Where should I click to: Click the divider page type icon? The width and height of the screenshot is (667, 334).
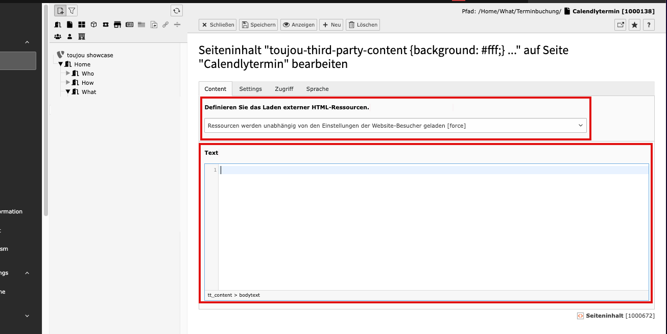click(177, 25)
